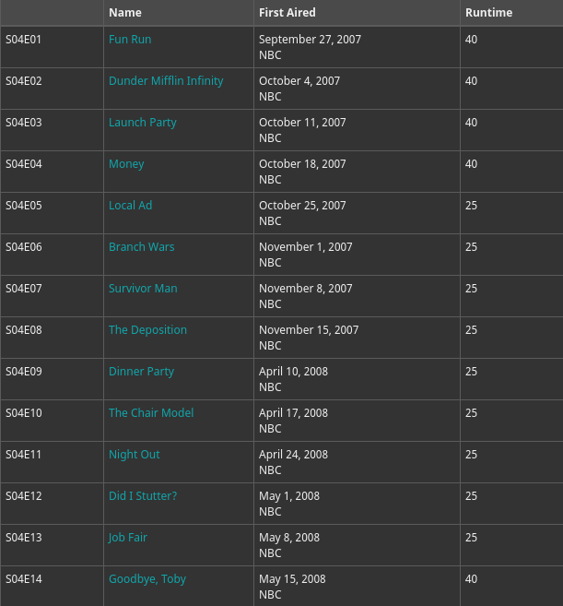Viewport: 563px width, 606px height.
Task: Select the S04E01 episode number cell
Action: click(x=24, y=40)
